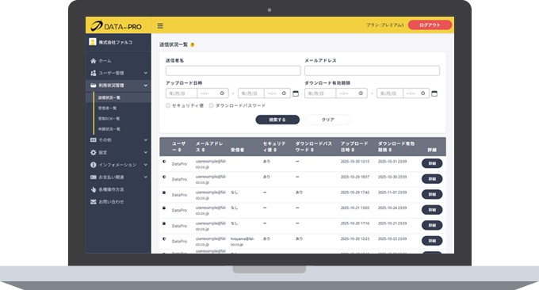Click the clock icon in ダウンロード有効期限 start time
Viewport: 539px width, 290px height.
[x=361, y=93]
